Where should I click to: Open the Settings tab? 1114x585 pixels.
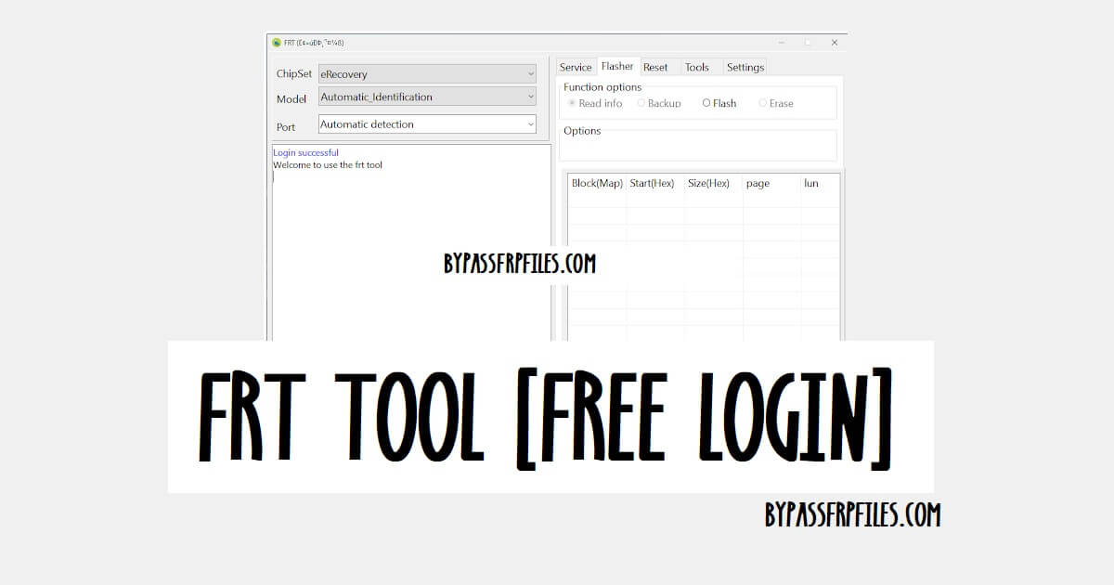pos(745,66)
